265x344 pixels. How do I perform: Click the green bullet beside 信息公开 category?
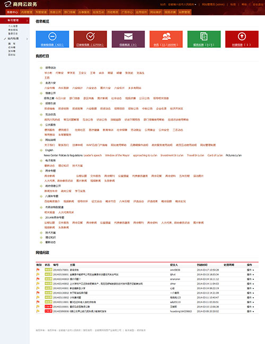41,93
